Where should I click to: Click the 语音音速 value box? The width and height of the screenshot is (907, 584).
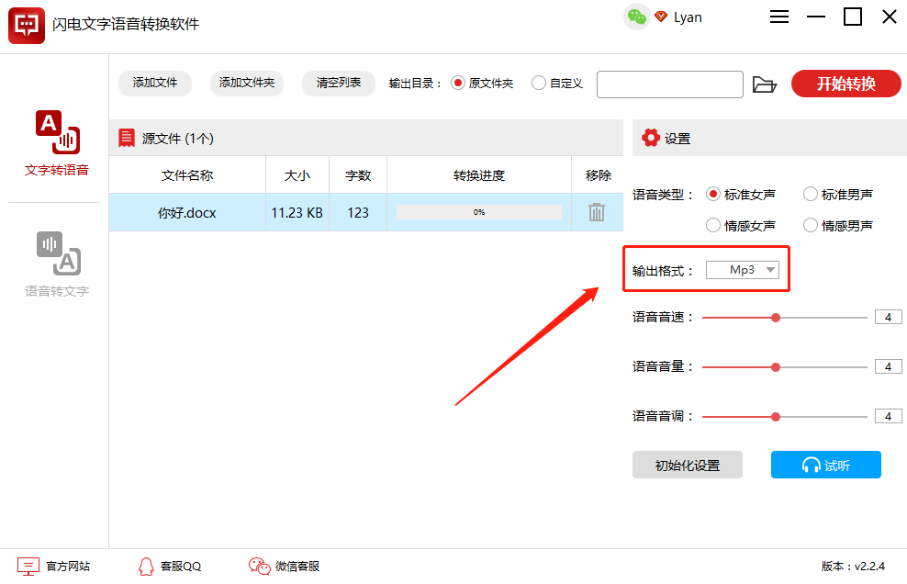click(x=888, y=317)
